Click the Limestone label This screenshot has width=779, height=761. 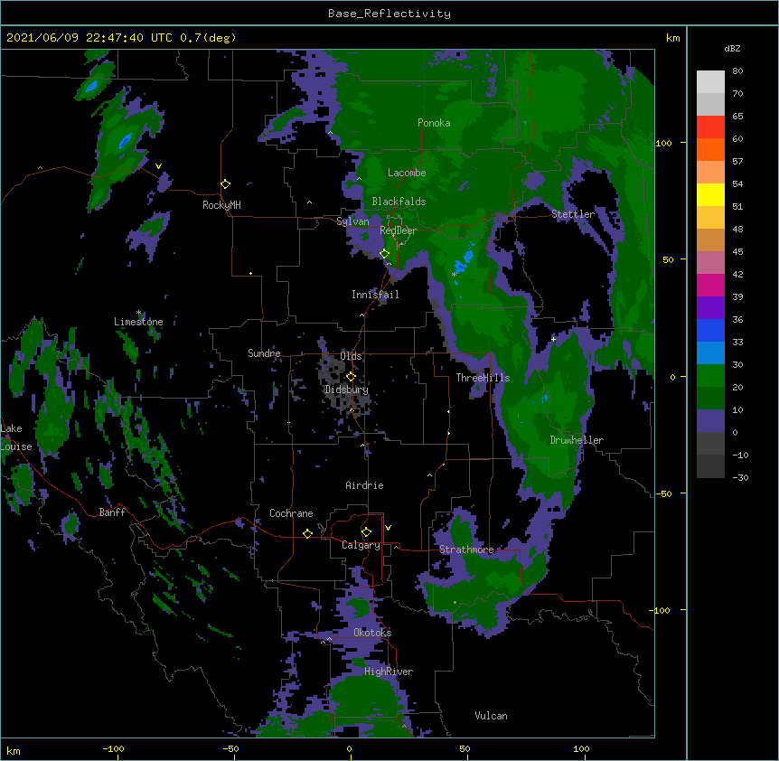[x=138, y=322]
